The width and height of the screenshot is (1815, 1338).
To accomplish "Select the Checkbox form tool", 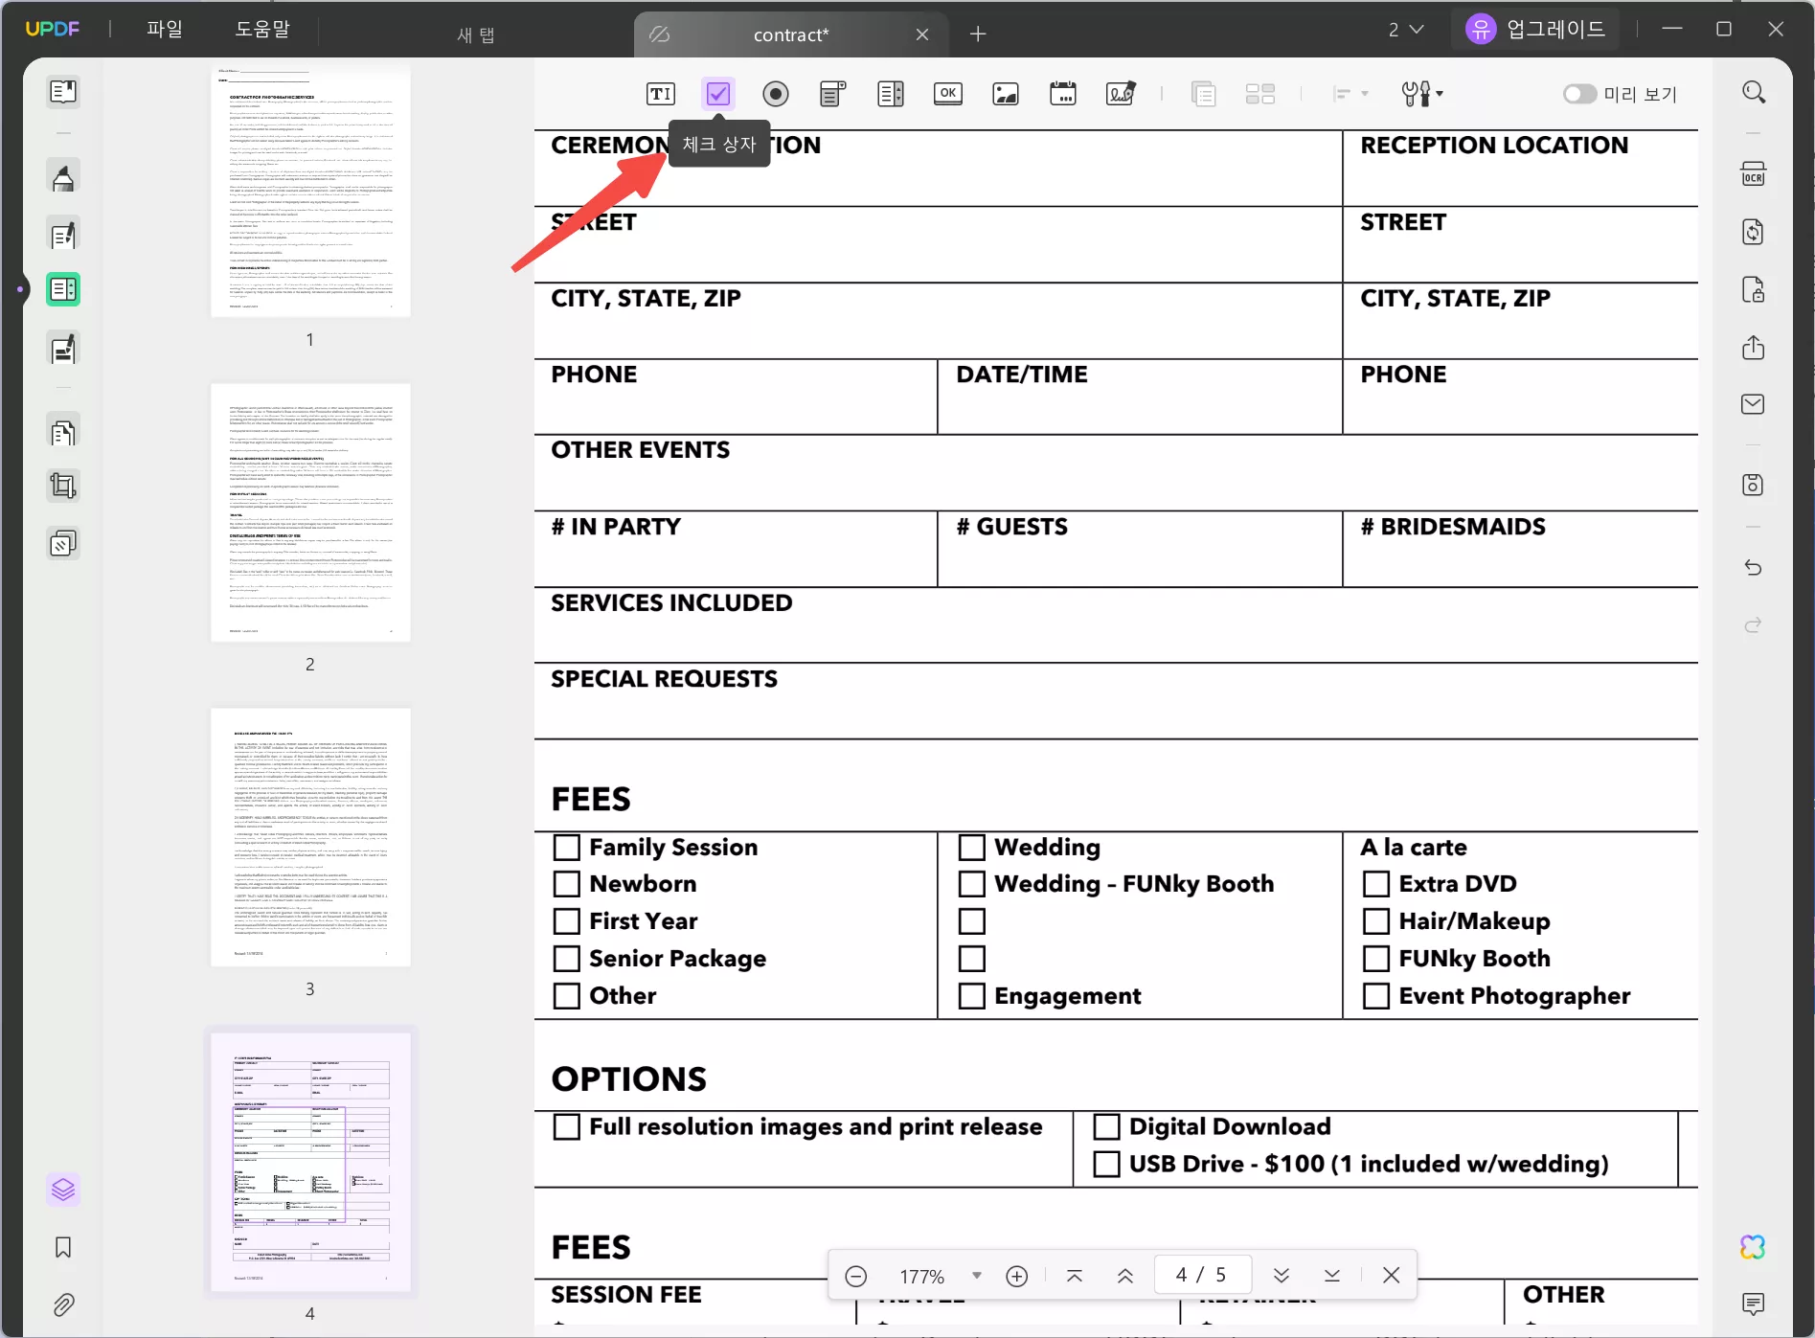I will 718,94.
